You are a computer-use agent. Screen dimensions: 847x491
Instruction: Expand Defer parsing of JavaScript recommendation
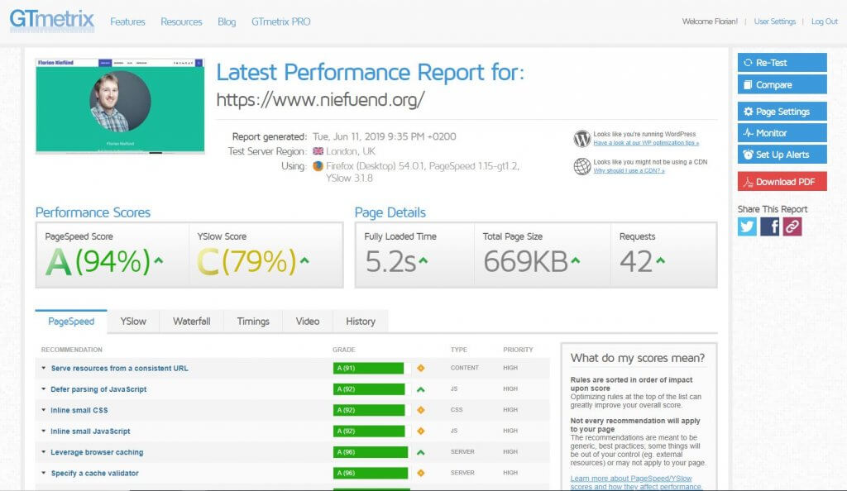(98, 389)
